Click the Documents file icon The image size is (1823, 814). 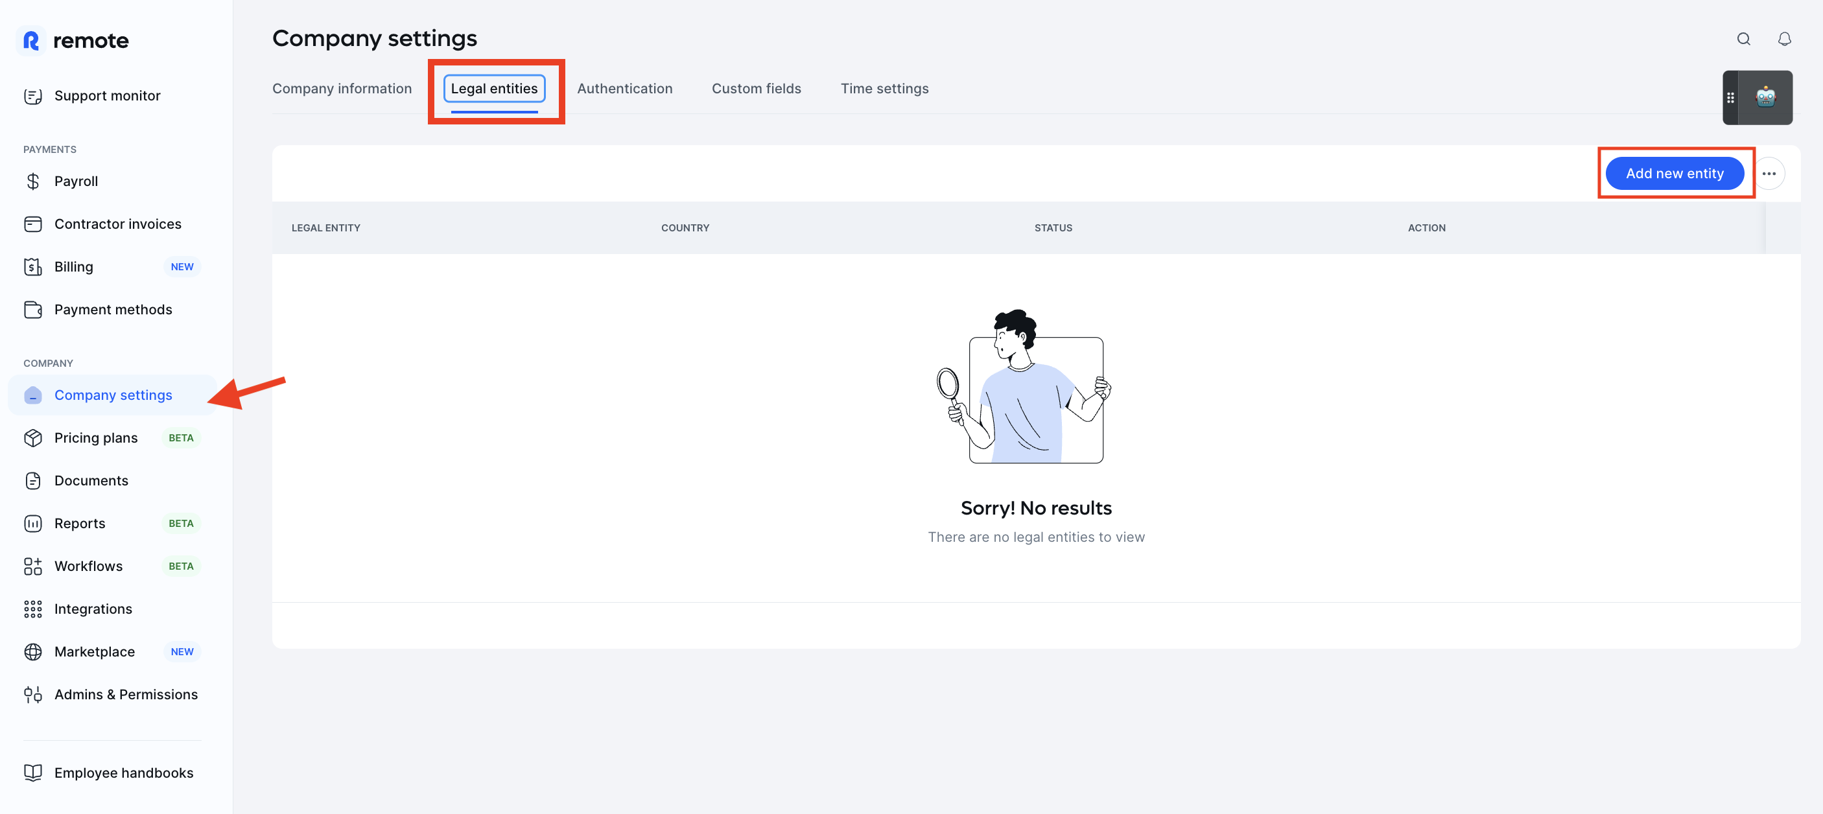pos(32,481)
